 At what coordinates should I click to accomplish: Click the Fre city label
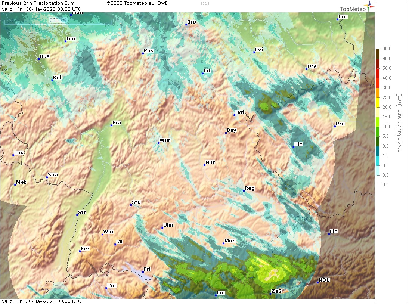(x=85, y=248)
